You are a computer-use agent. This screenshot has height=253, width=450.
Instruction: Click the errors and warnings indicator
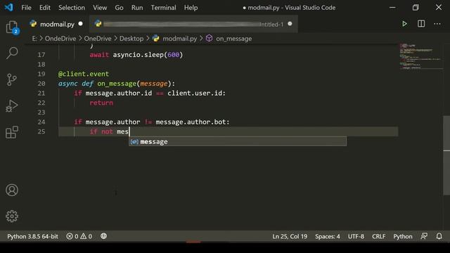(x=79, y=236)
